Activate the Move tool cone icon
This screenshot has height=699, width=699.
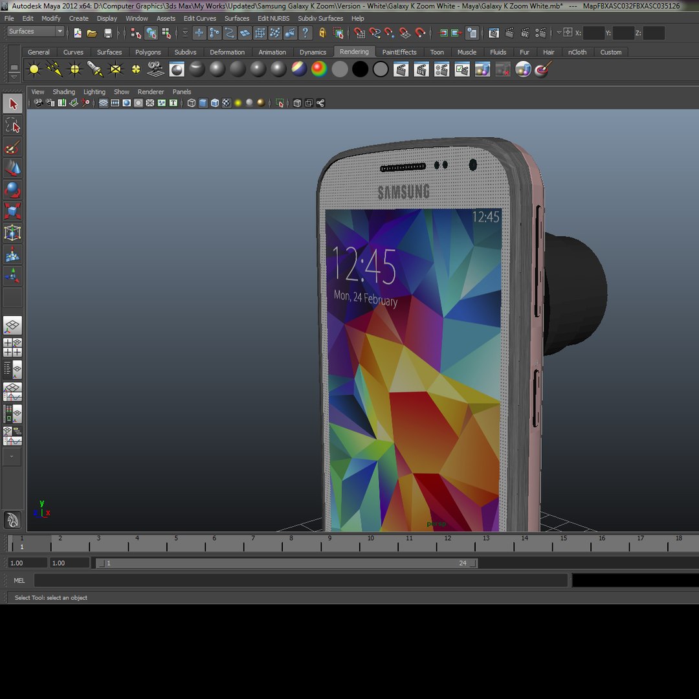(12, 168)
